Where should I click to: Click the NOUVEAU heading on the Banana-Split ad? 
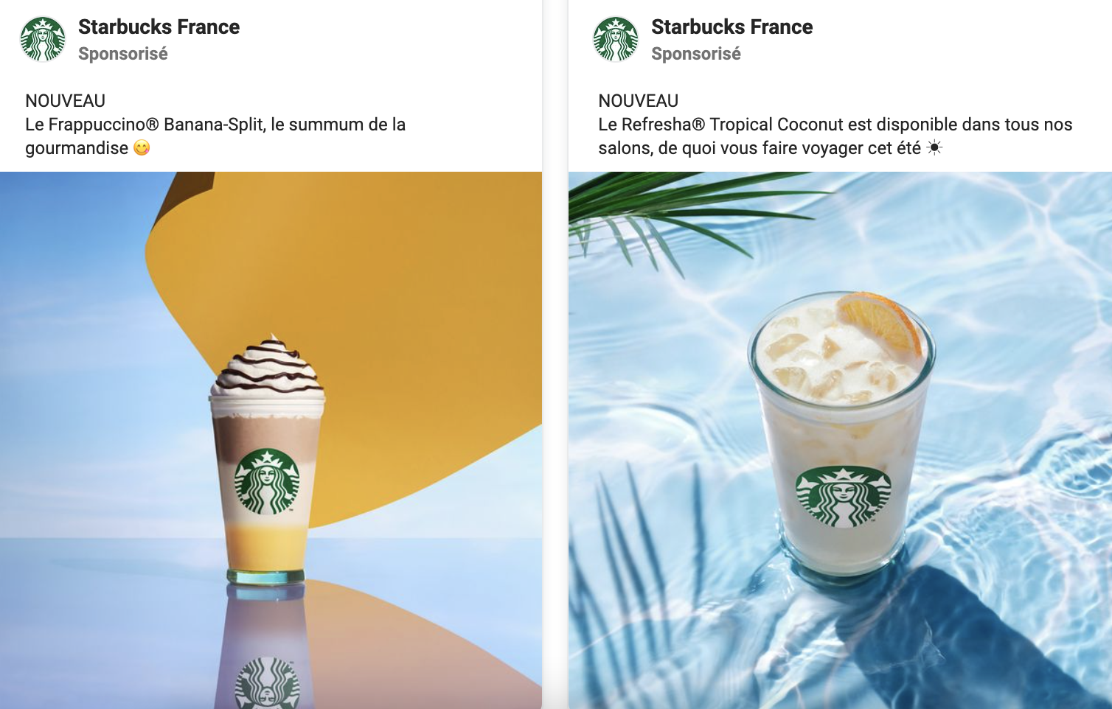tap(65, 101)
